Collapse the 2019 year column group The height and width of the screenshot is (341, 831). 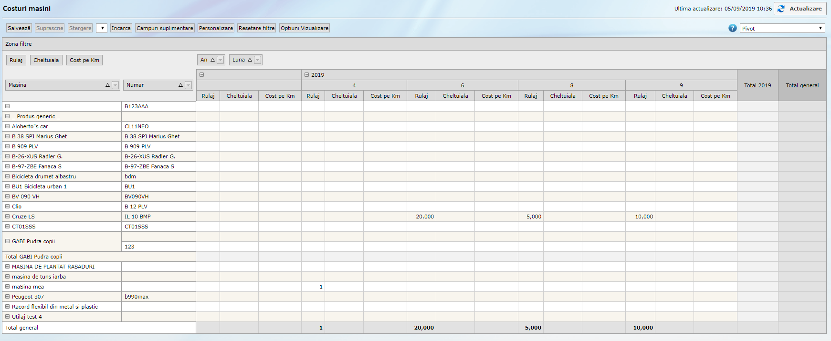pyautogui.click(x=307, y=75)
